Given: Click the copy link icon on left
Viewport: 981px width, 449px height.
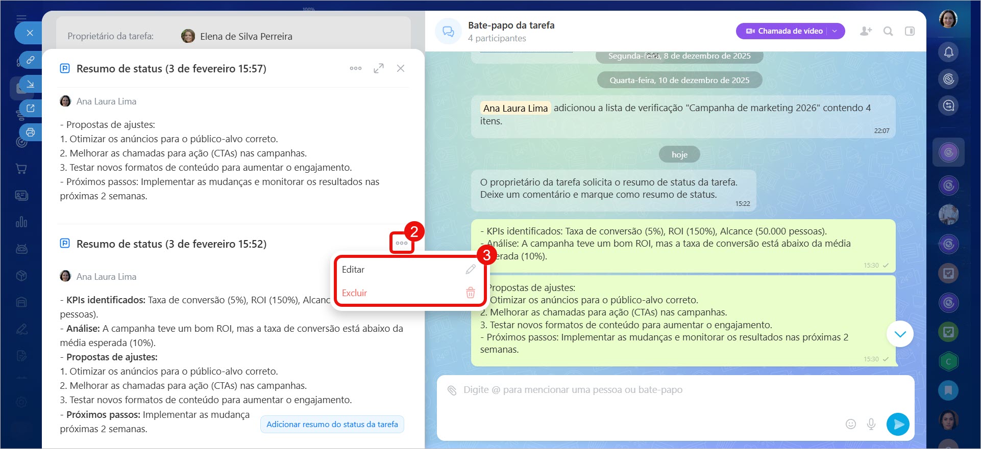Looking at the screenshot, I should click(x=31, y=60).
